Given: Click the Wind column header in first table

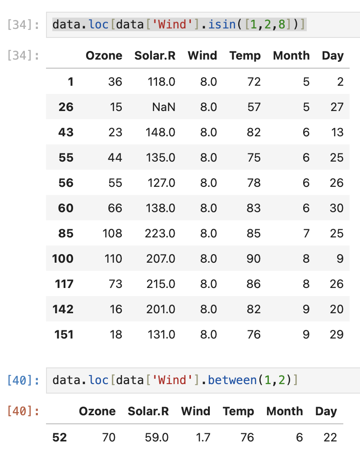Looking at the screenshot, I should coord(203,56).
